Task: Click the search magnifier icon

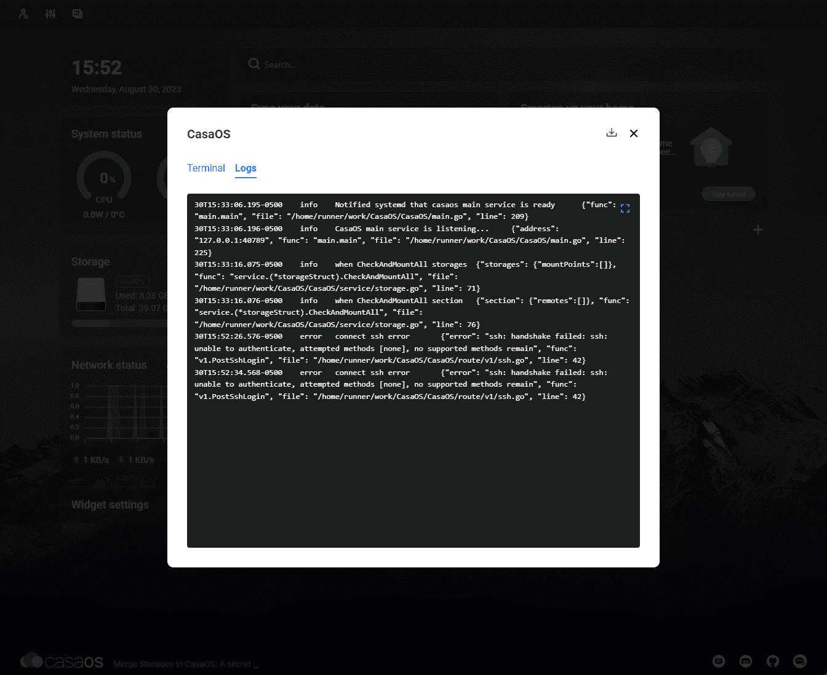Action: coord(254,64)
